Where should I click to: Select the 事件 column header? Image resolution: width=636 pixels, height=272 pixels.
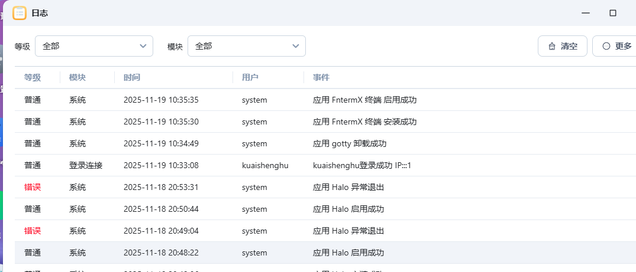[321, 77]
